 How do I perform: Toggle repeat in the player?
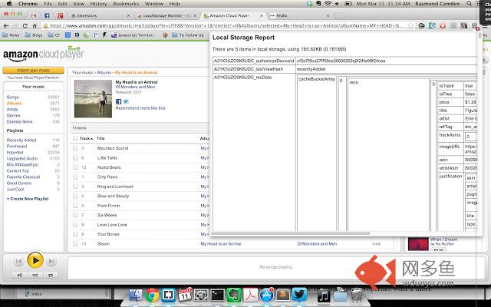coord(51,275)
